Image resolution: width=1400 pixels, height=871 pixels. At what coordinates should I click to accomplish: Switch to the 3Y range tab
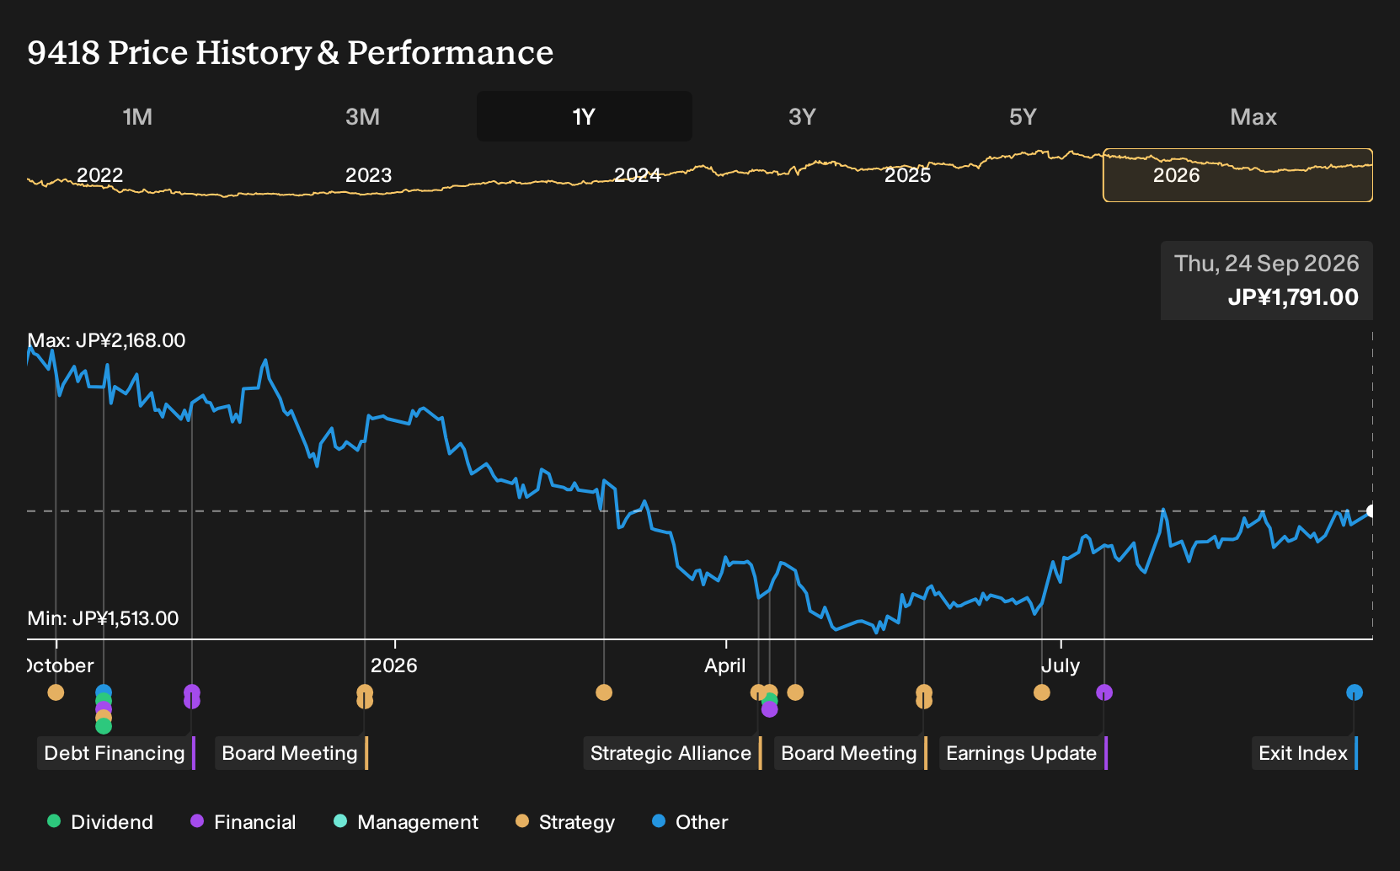pos(802,116)
